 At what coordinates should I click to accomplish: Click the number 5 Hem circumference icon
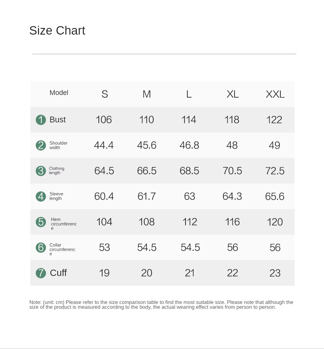pos(41,222)
